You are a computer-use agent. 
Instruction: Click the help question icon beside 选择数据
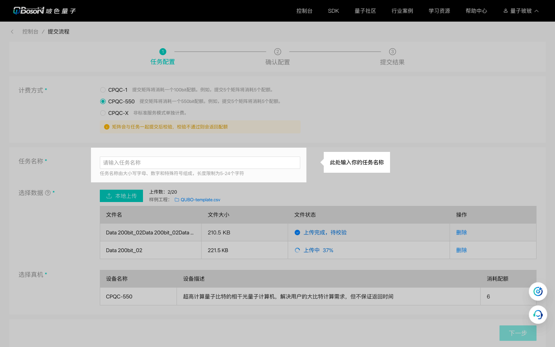[x=48, y=193]
